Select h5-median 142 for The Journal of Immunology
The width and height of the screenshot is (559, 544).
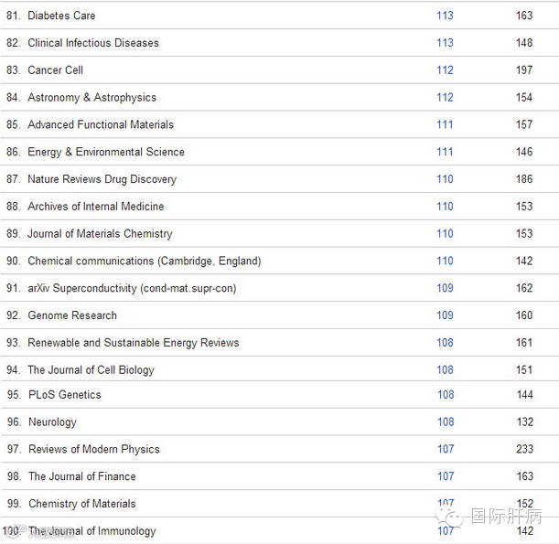525,531
